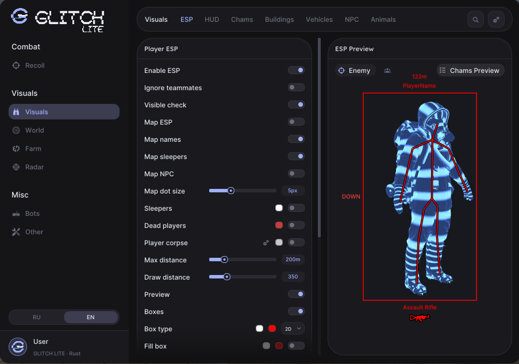This screenshot has height=364, width=519.
Task: Click the Draw distance 350 field
Action: click(x=293, y=276)
